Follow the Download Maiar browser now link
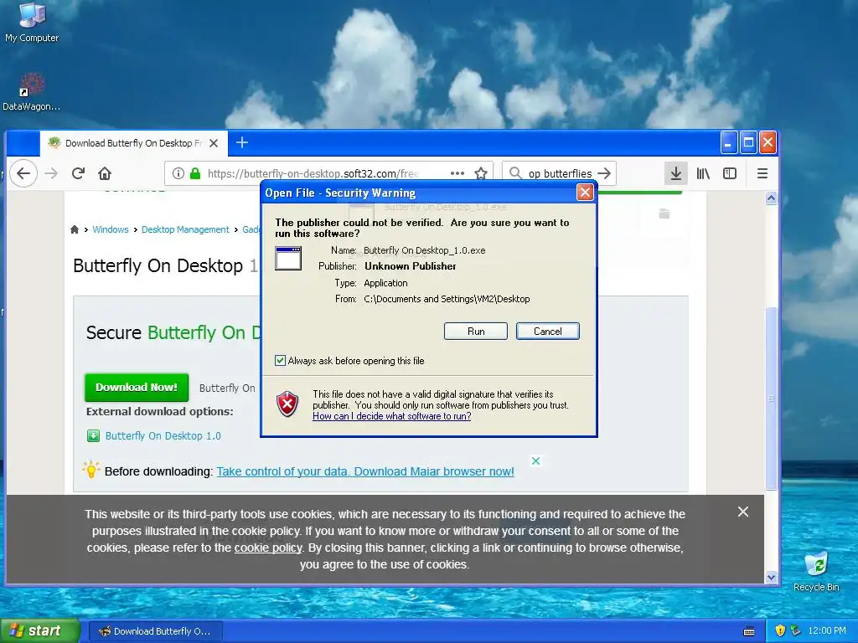This screenshot has width=858, height=643. pos(365,471)
